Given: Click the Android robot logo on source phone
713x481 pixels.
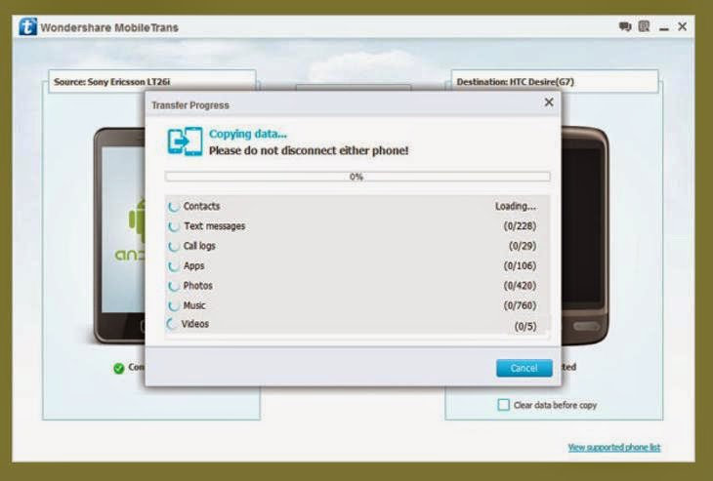Looking at the screenshot, I should [137, 220].
